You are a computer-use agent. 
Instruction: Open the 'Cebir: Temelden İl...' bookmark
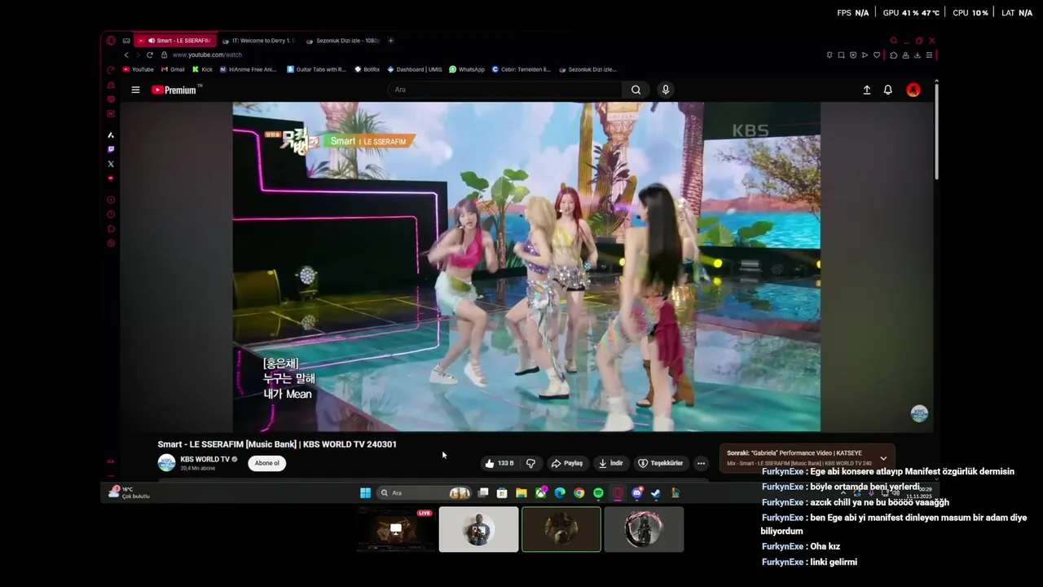(521, 69)
